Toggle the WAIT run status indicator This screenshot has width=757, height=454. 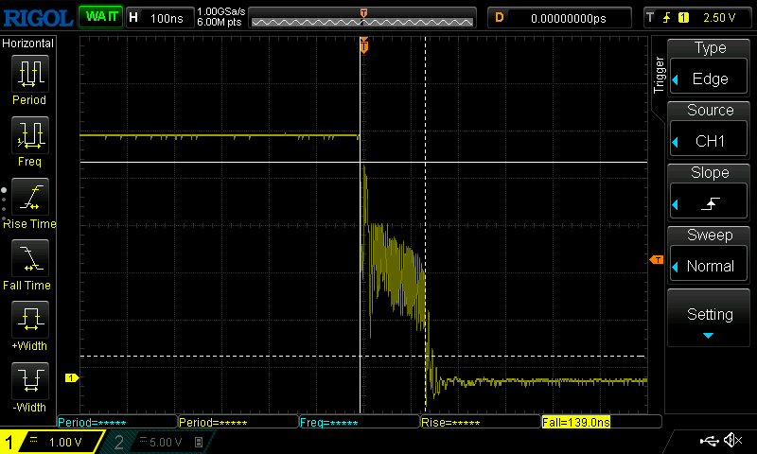point(100,17)
